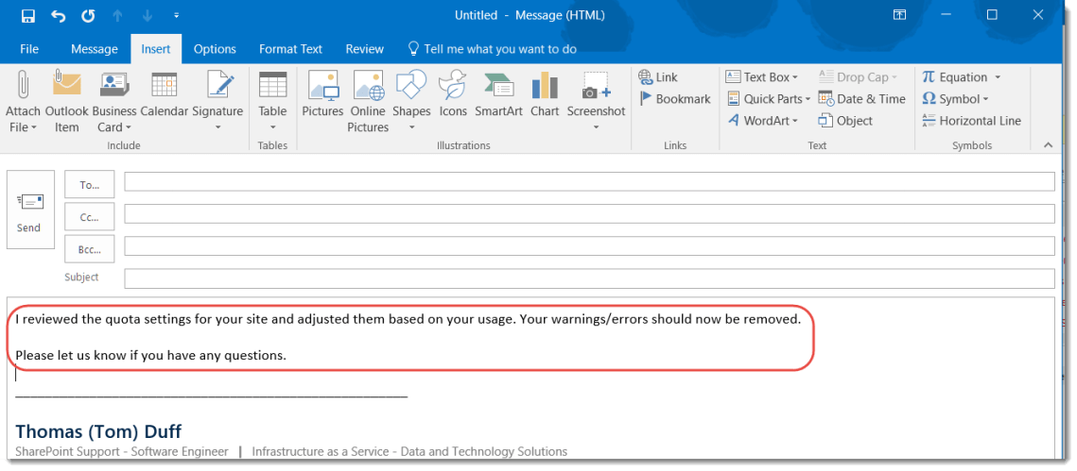Click 'Infrastructure as a Service - Data and Technology Solutions' text

pos(409,451)
